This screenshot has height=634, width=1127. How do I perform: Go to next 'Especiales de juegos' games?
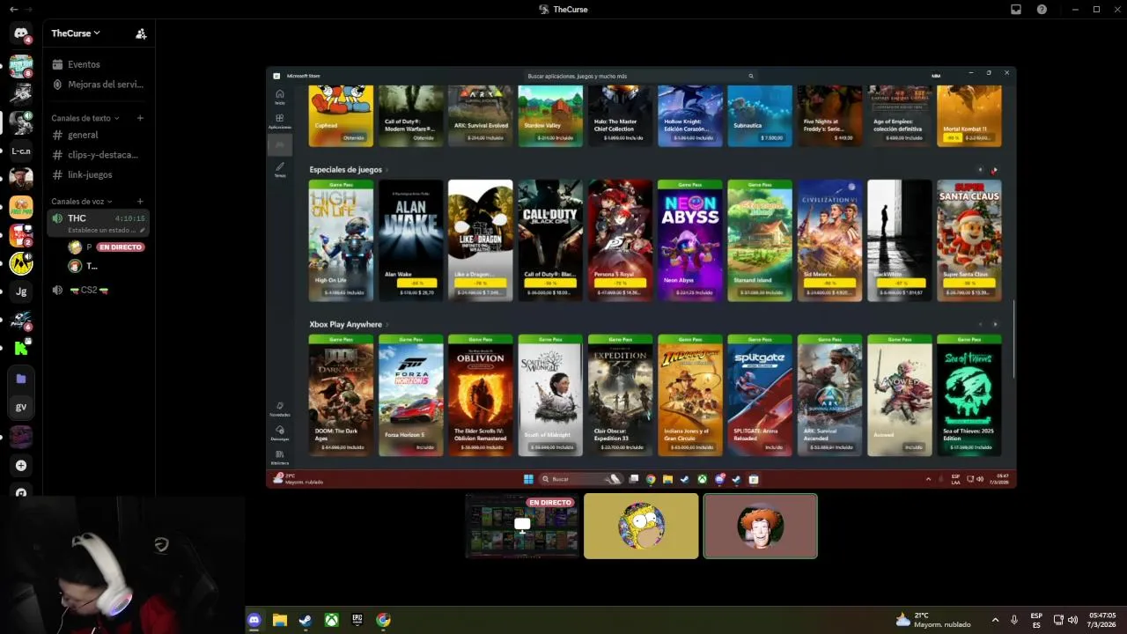tap(995, 170)
